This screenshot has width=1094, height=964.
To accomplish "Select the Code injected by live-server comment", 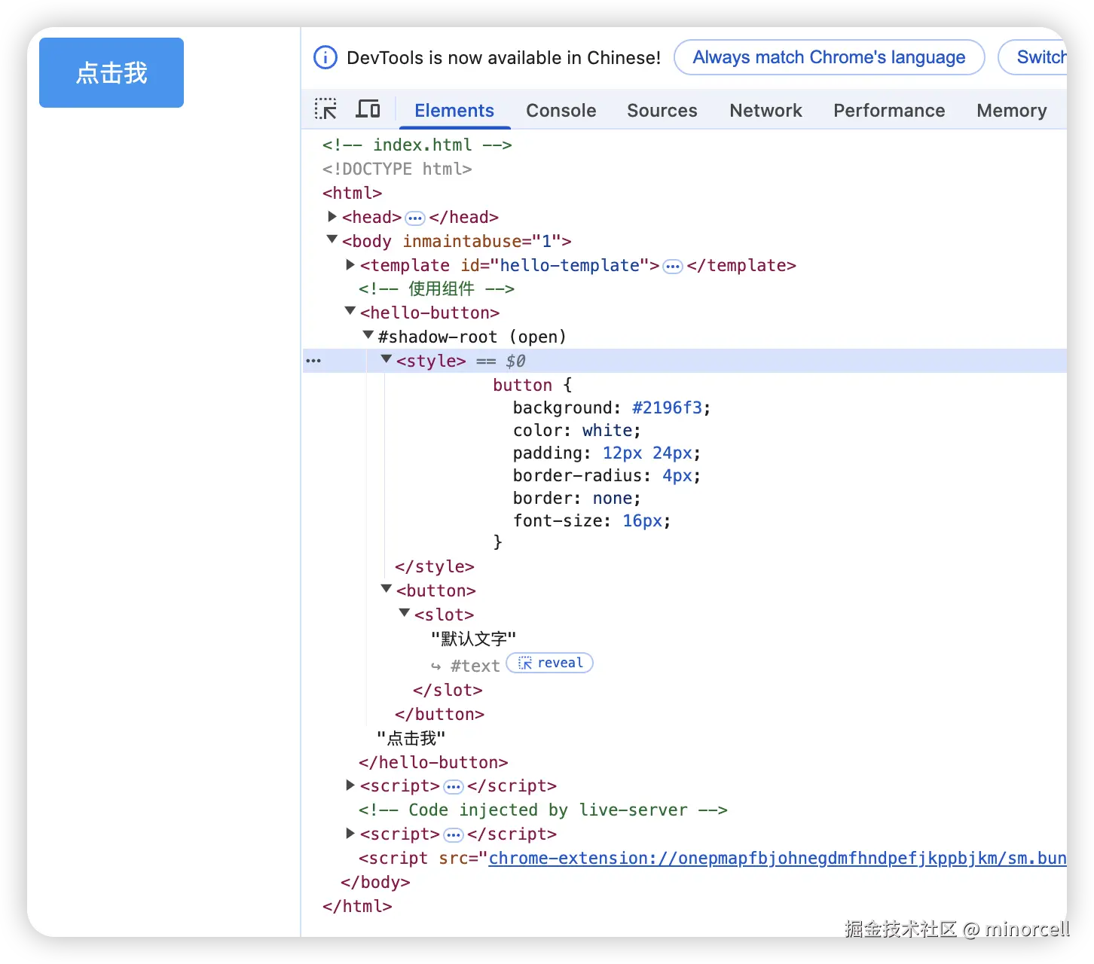I will point(543,810).
